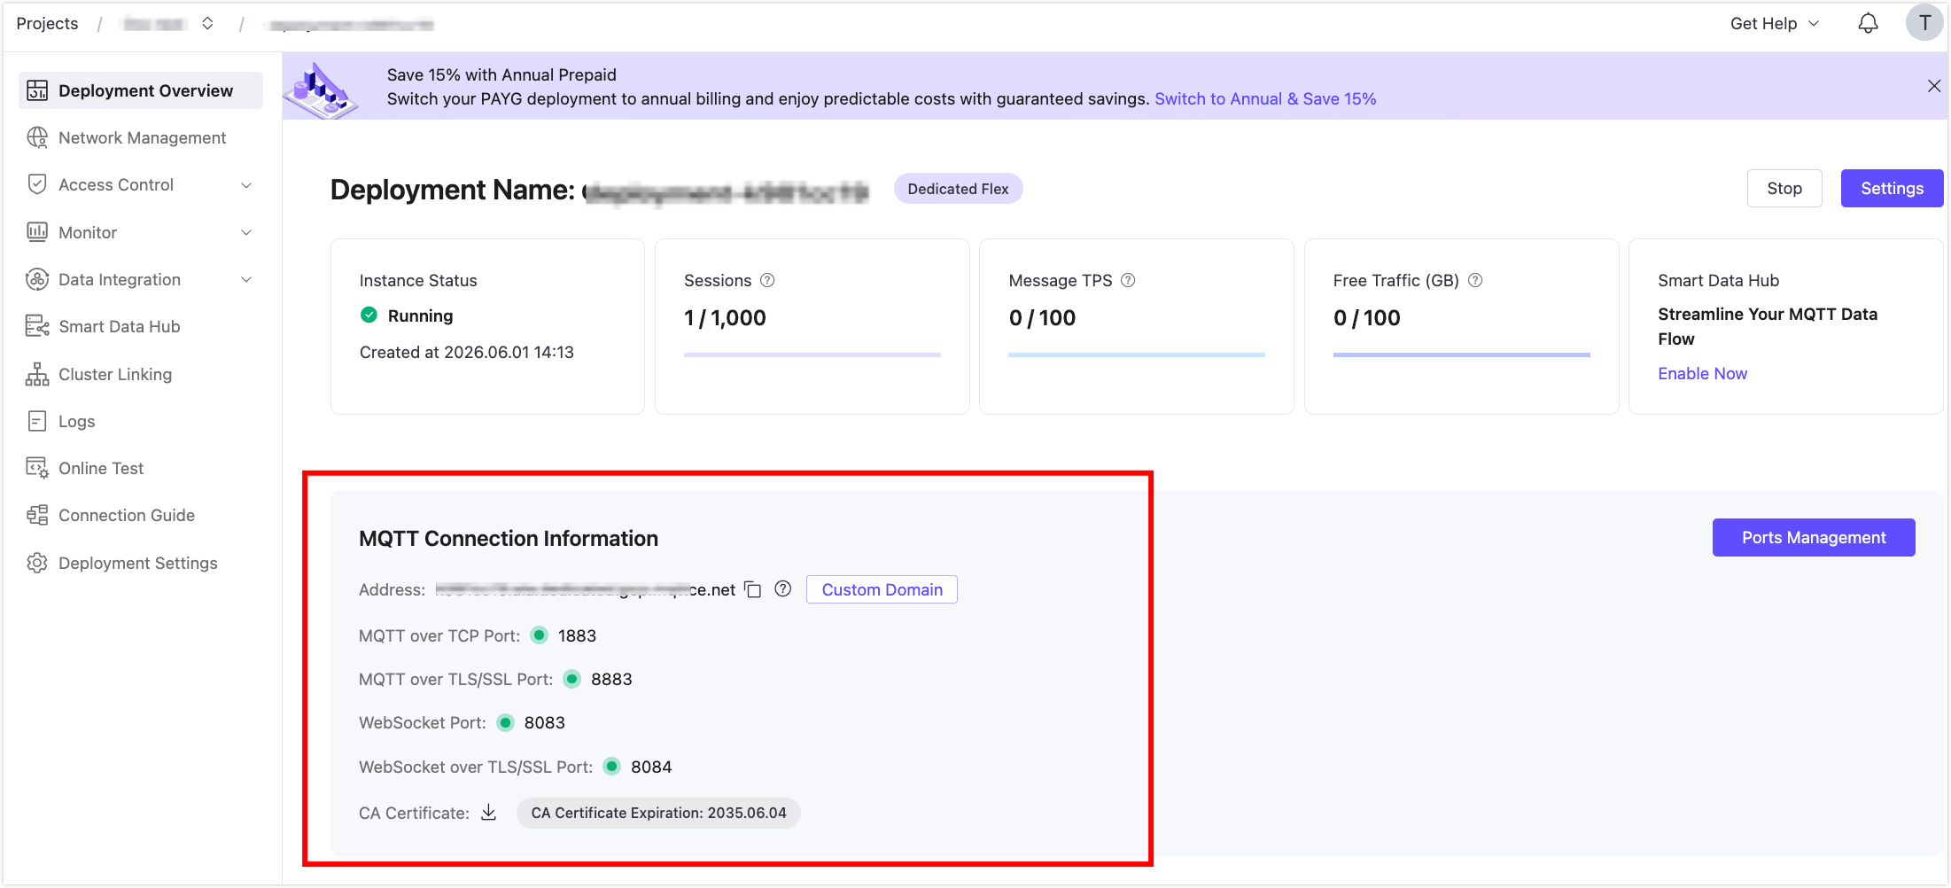Click the Message TPS help icon
This screenshot has width=1951, height=888.
click(x=1128, y=280)
